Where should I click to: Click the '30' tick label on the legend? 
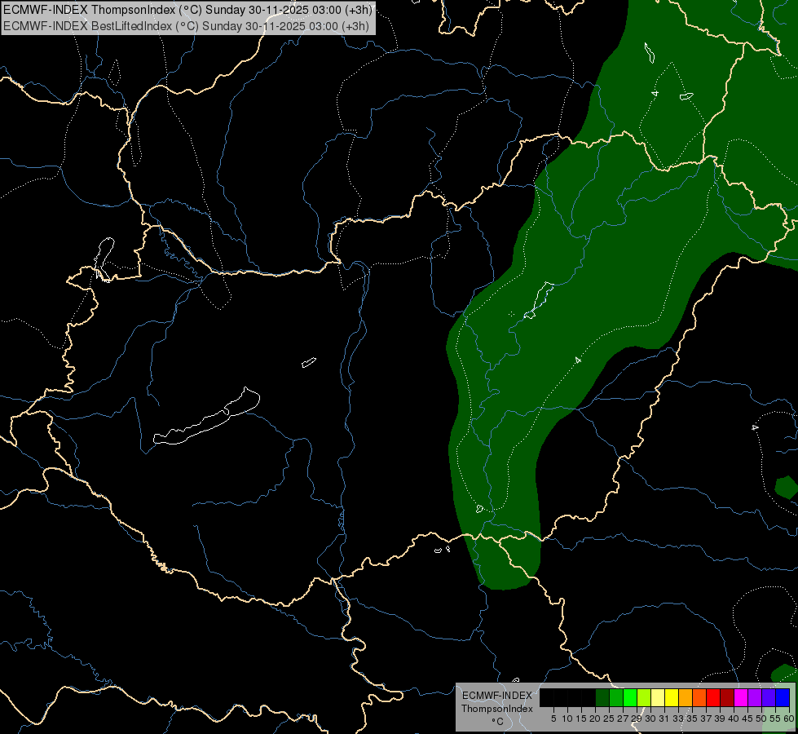(x=650, y=719)
